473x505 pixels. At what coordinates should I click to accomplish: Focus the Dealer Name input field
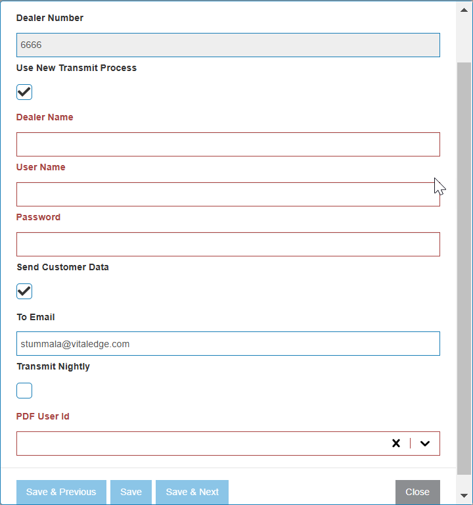(x=228, y=144)
